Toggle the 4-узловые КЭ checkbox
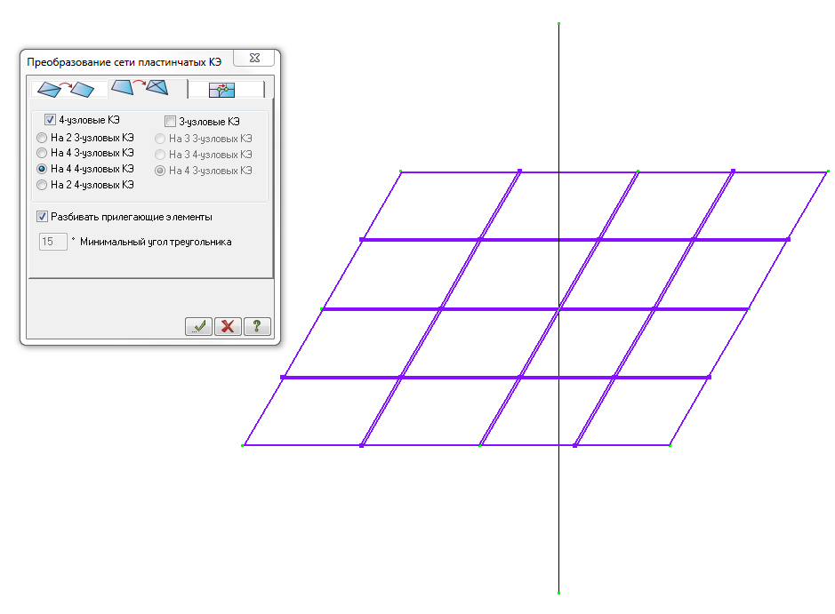The image size is (835, 614). click(x=50, y=120)
